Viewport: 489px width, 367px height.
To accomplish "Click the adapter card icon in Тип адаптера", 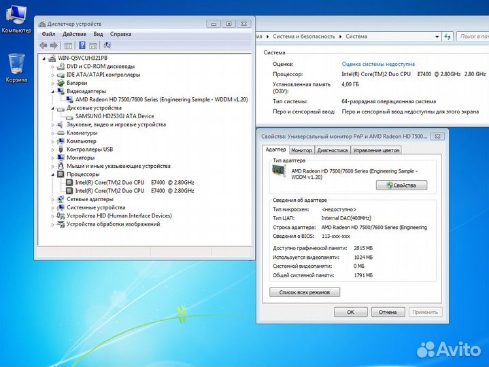I will [279, 171].
